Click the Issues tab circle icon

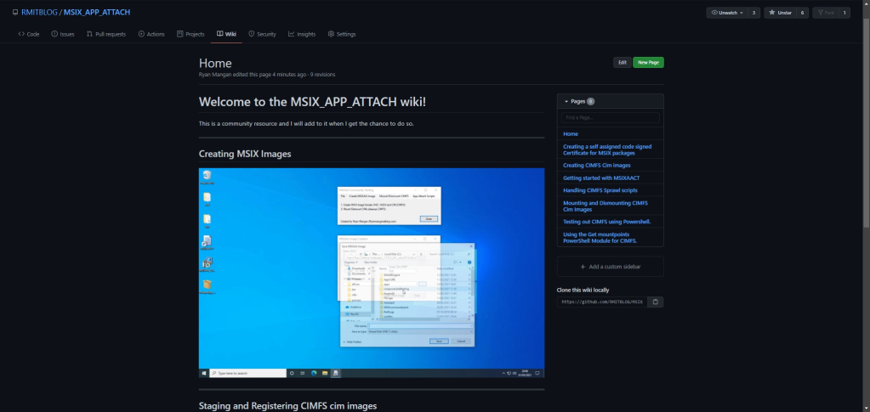(x=54, y=34)
